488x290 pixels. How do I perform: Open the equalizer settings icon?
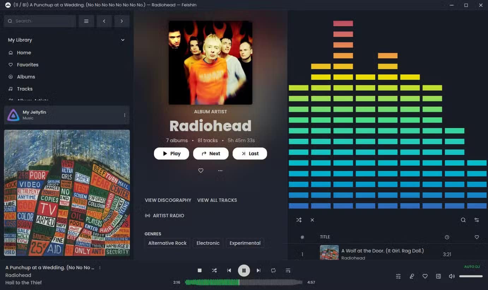click(x=398, y=276)
